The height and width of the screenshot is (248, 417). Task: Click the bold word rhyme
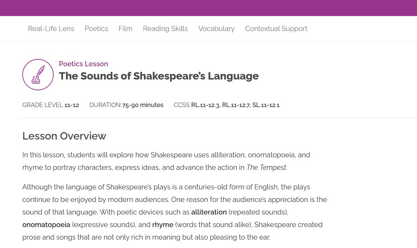point(162,225)
